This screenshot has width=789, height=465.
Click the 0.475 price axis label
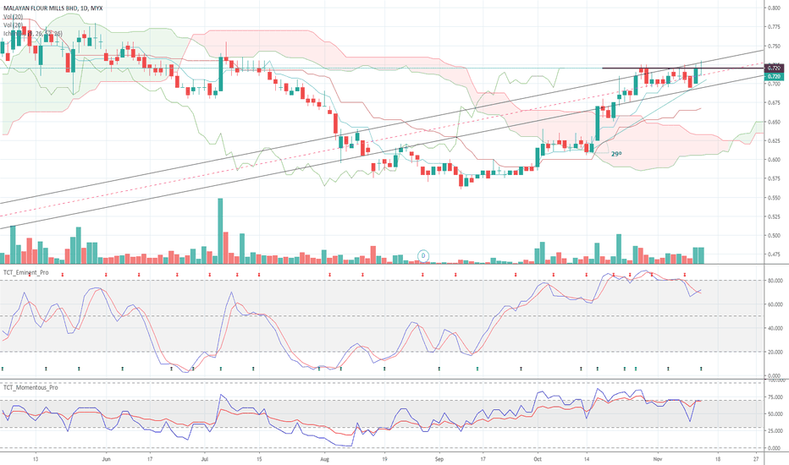(774, 254)
